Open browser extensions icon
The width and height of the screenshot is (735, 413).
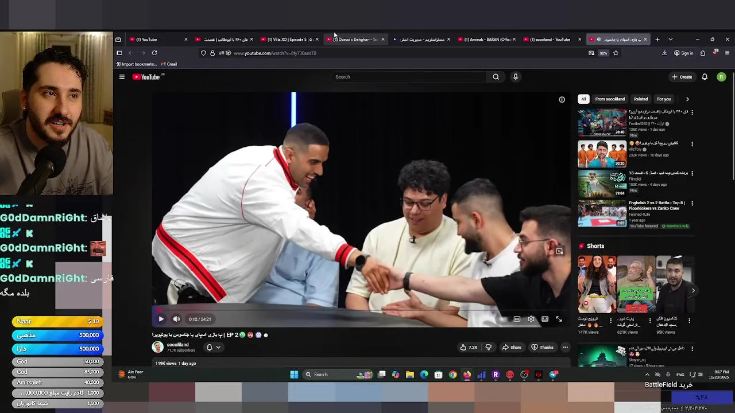[x=703, y=53]
